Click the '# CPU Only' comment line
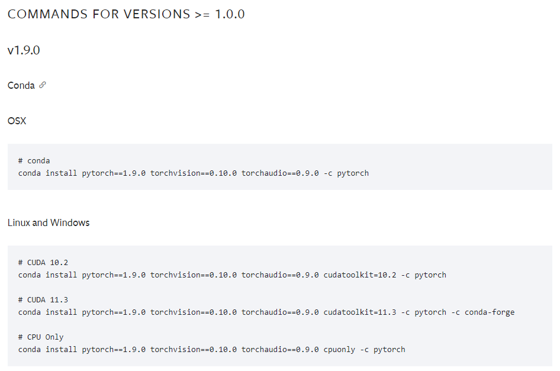 tap(41, 337)
